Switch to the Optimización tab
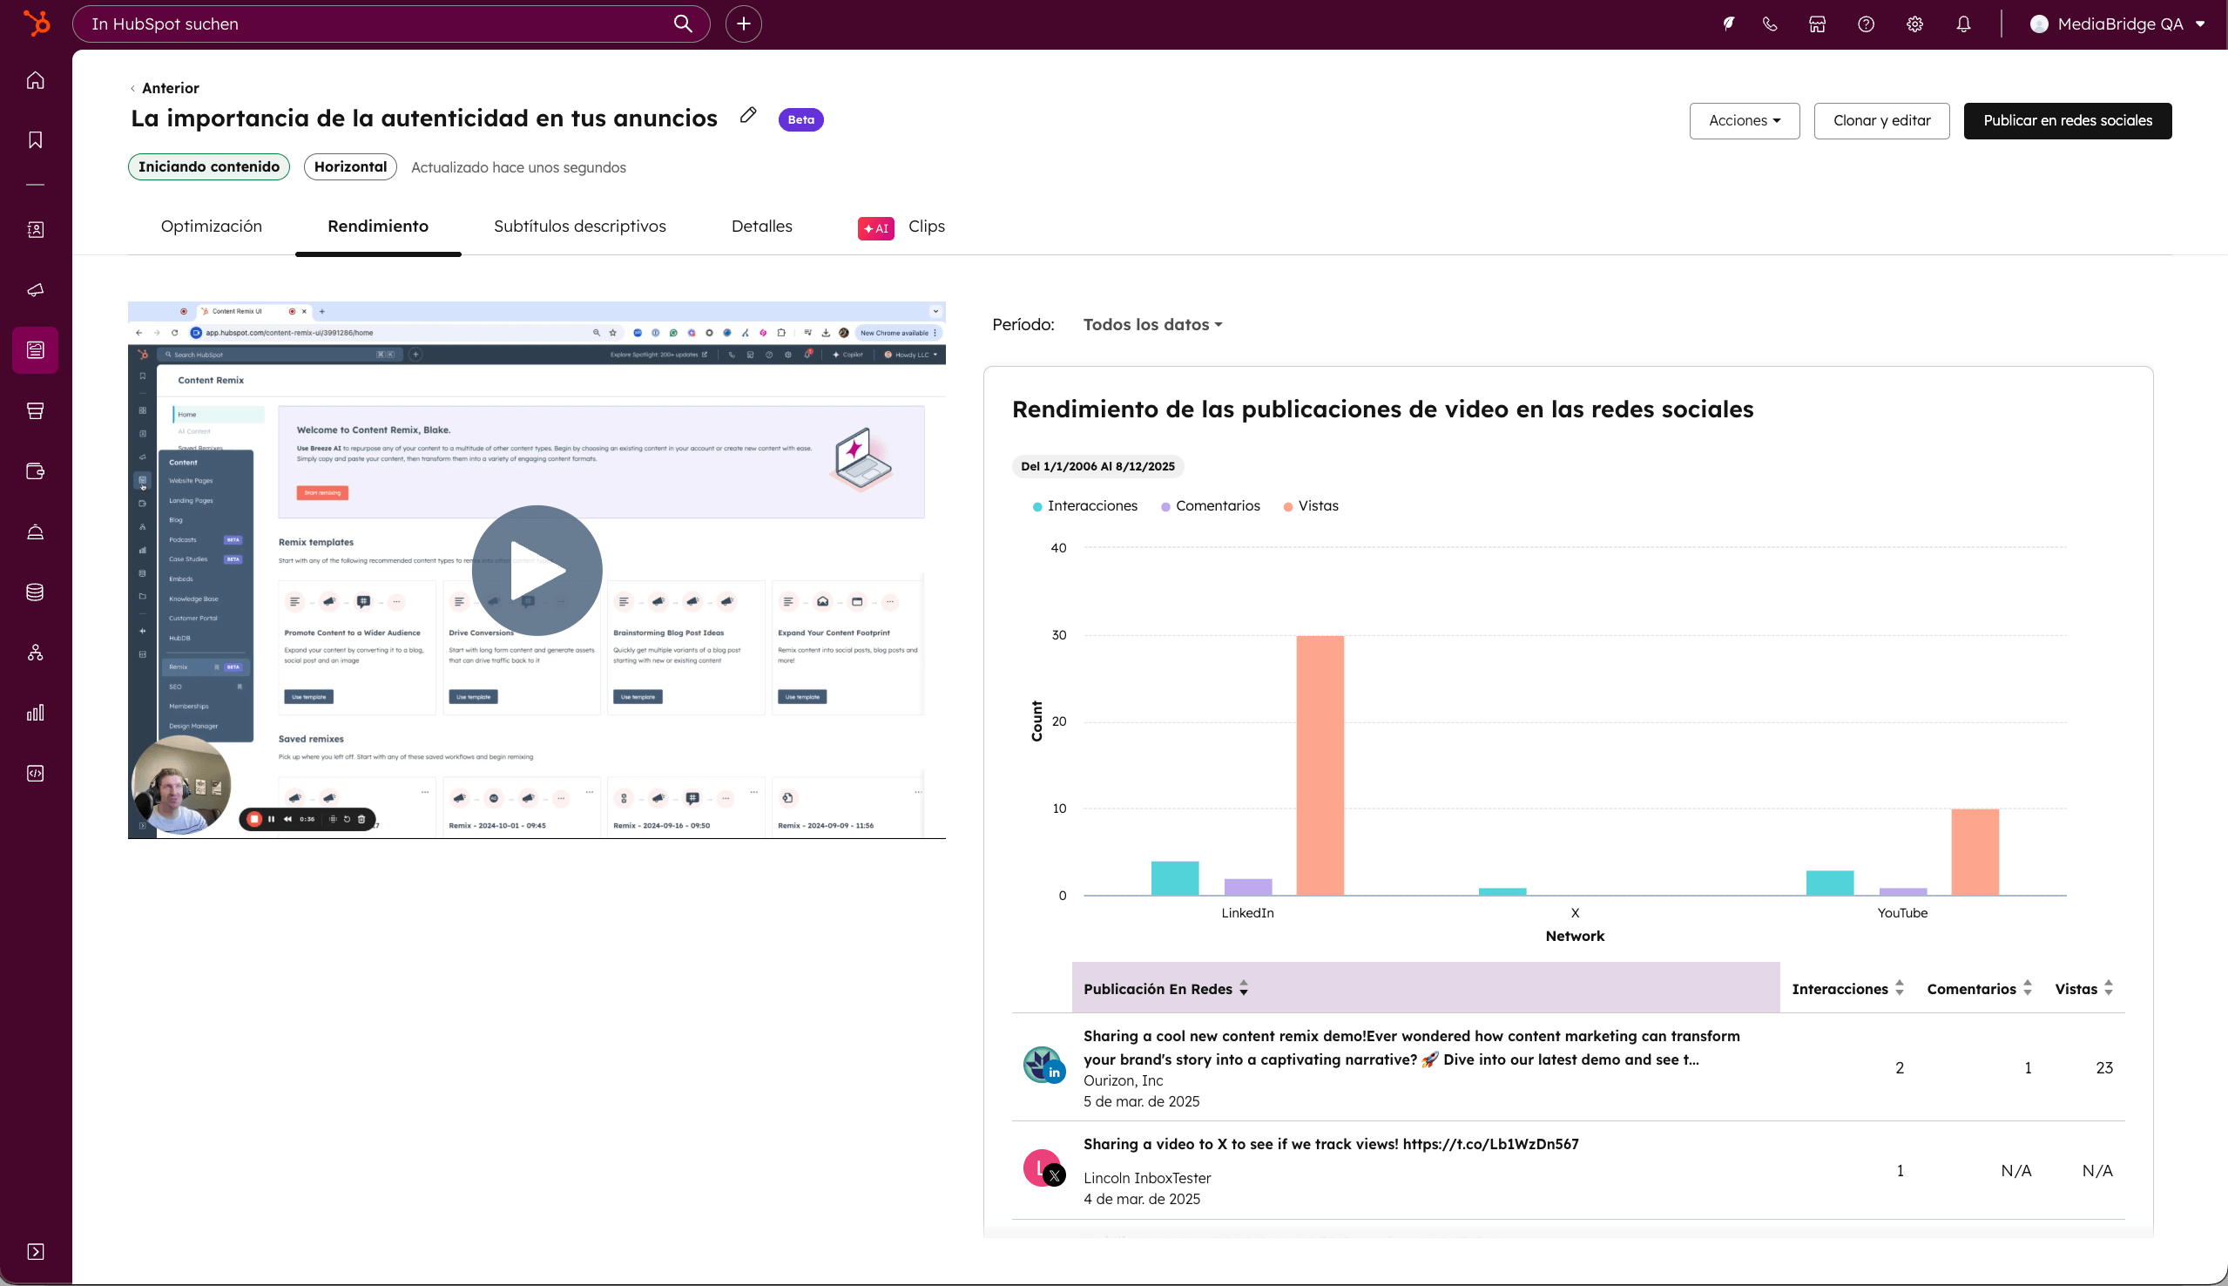The image size is (2228, 1286). pos(211,227)
